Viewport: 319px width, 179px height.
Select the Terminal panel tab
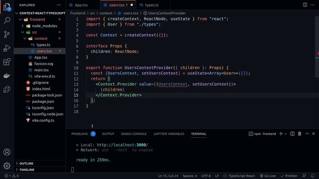(x=198, y=134)
